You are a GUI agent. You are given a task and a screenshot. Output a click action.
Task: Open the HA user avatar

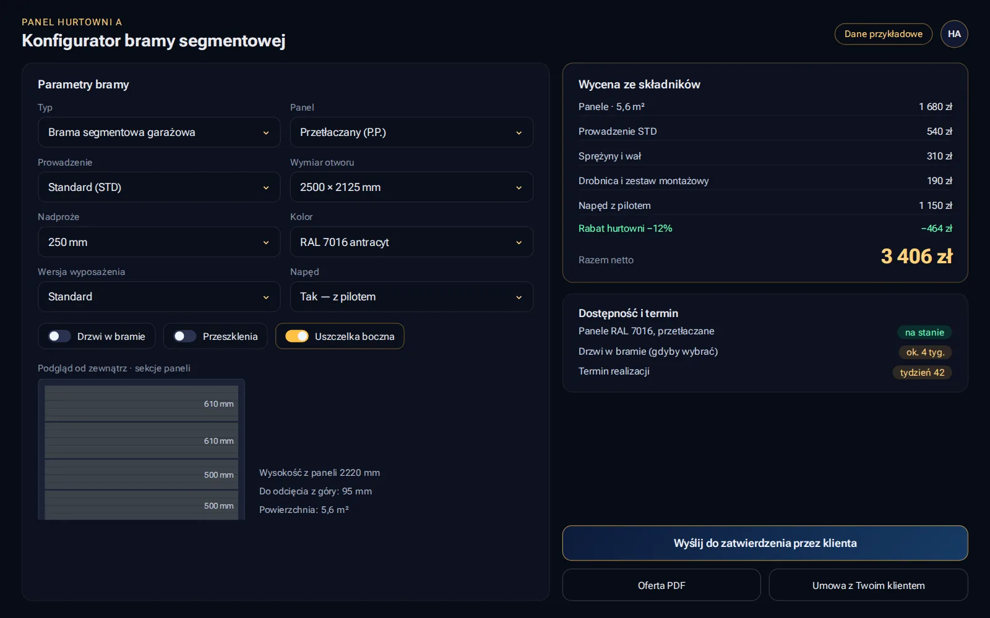954,34
